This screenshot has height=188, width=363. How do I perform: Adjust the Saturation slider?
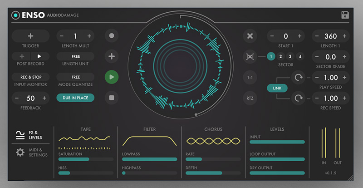pyautogui.click(x=86, y=159)
